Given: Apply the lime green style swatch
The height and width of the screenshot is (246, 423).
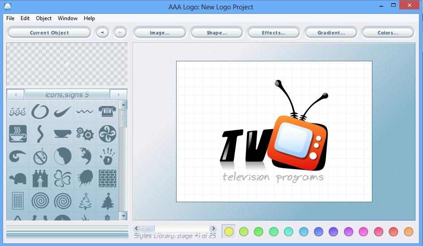Looking at the screenshot, I should [244, 232].
